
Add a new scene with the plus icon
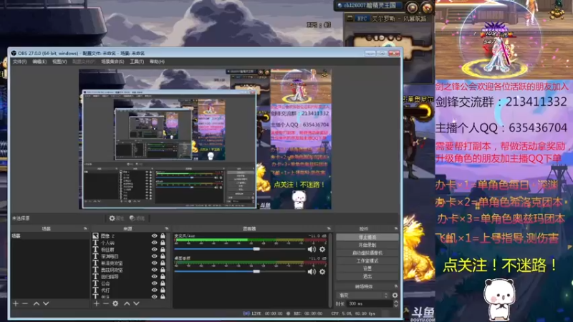pyautogui.click(x=15, y=303)
